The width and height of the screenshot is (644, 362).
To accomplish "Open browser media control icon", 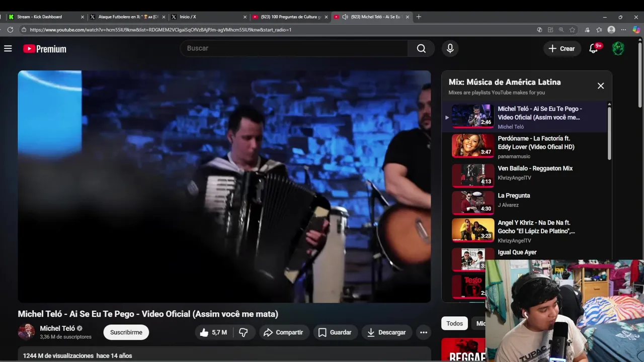I will tap(587, 30).
